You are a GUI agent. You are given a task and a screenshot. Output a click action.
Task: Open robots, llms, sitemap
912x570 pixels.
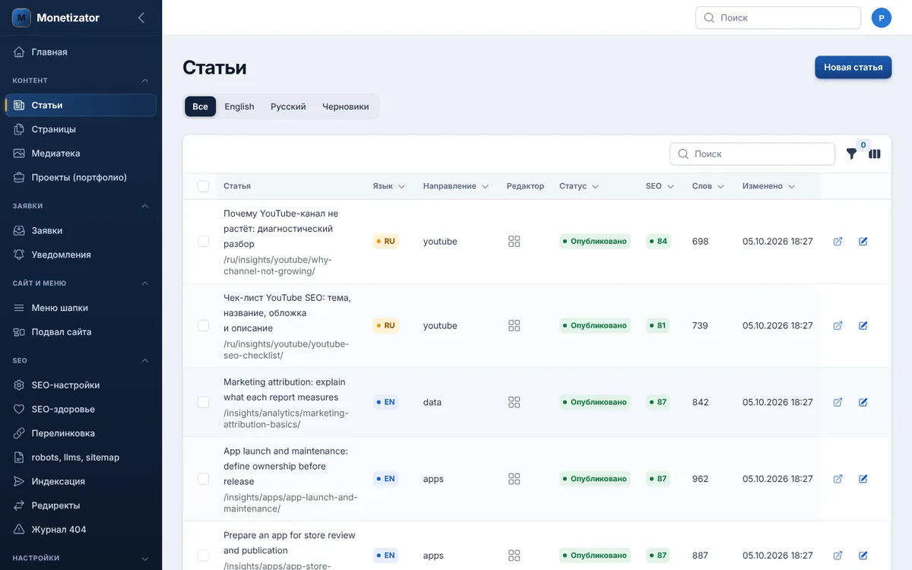[x=81, y=458]
